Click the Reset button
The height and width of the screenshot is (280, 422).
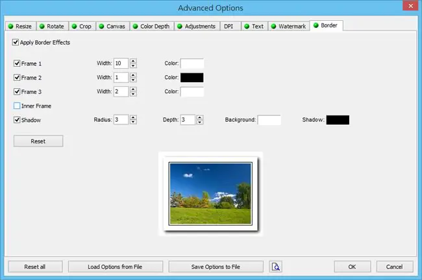pos(38,141)
